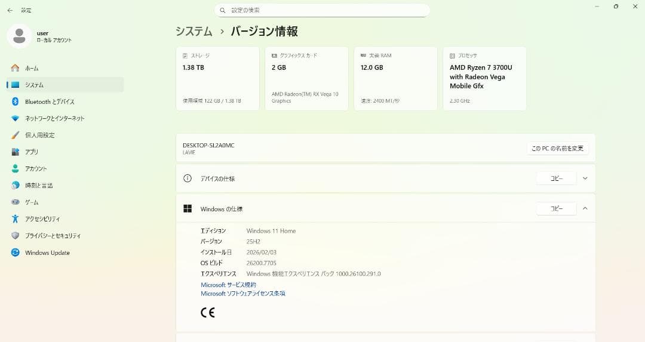Screen dimensions: 645x342
Task: Copy the Windows の仕様 details
Action: tap(556, 208)
